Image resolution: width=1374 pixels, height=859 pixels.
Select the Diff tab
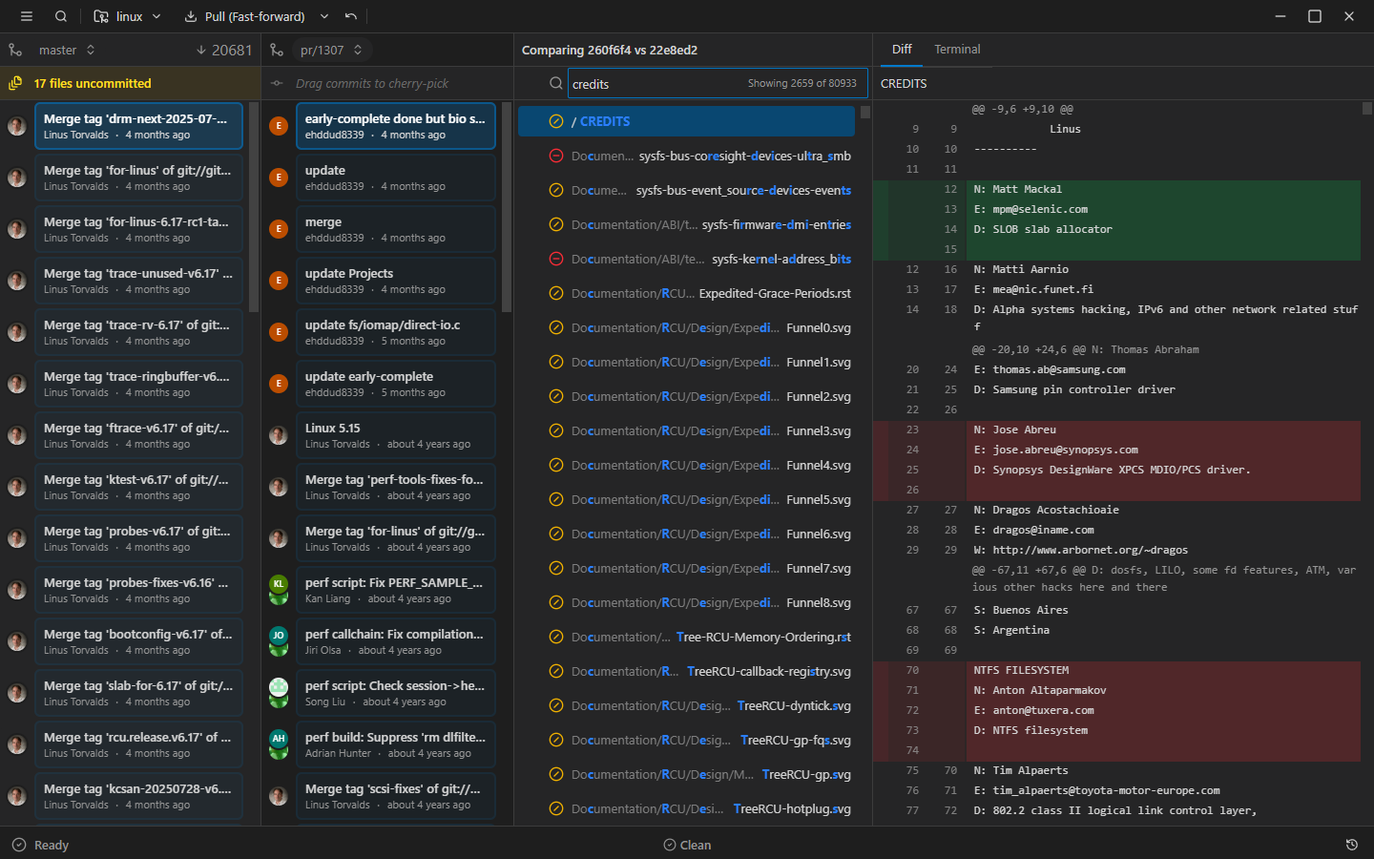point(901,50)
